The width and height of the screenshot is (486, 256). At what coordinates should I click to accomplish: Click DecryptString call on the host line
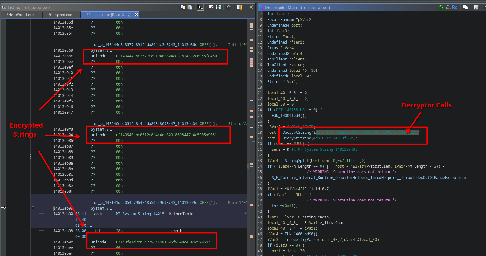pos(297,133)
